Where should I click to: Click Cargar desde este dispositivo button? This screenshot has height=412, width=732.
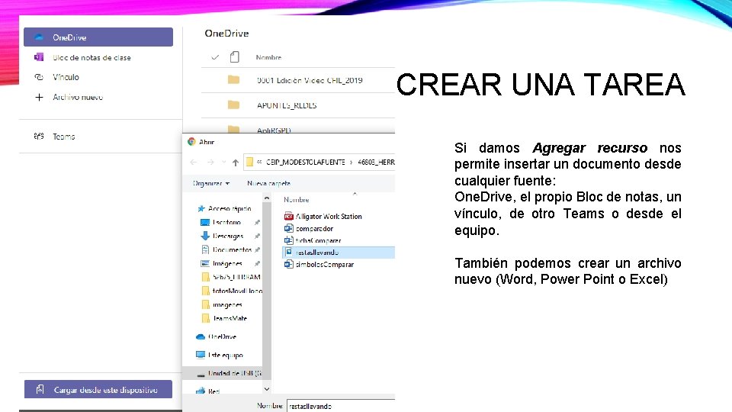pyautogui.click(x=98, y=390)
